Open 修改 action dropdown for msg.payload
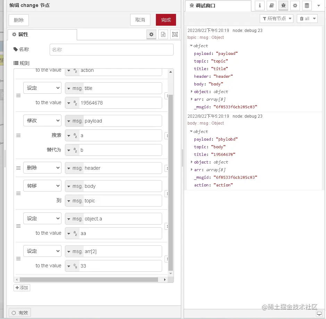 42,120
